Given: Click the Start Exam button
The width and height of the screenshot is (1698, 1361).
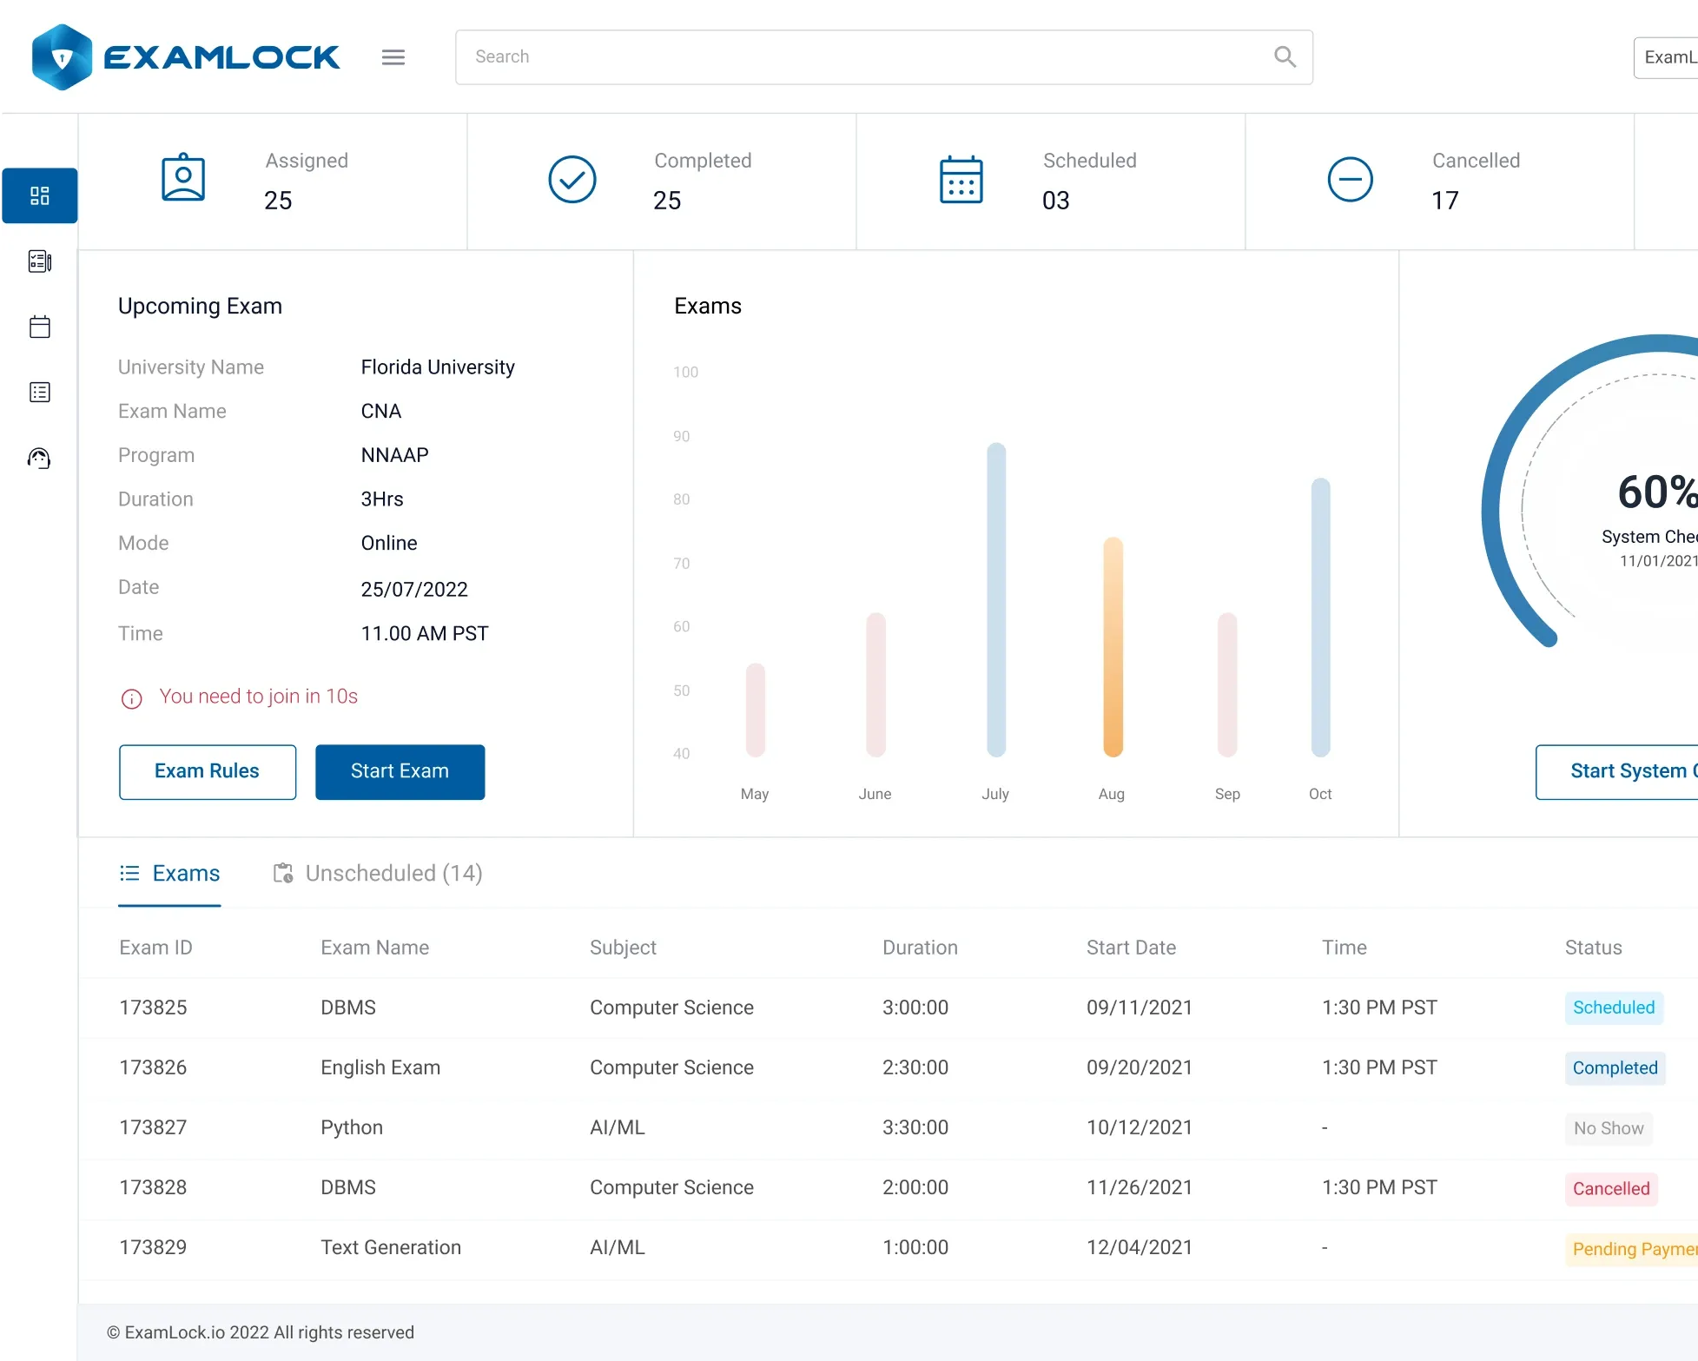Looking at the screenshot, I should (400, 772).
